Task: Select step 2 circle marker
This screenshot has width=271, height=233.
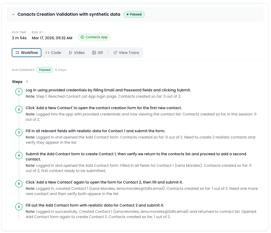Action: click(19, 109)
